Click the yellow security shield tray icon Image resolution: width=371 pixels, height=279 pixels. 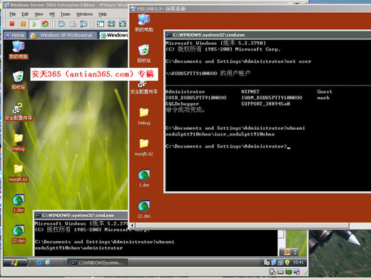point(288,263)
